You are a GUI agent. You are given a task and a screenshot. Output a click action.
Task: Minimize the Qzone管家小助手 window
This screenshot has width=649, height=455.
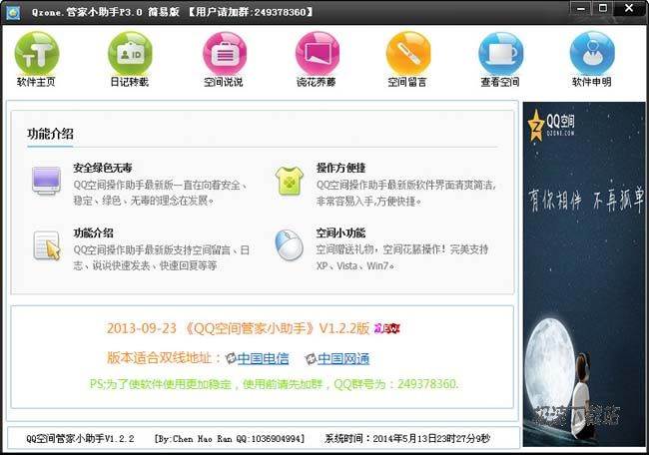581,8
